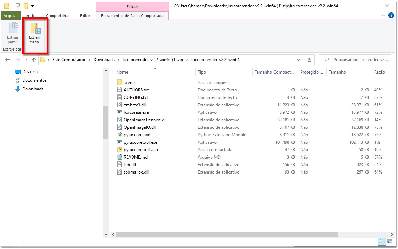Open Ferramentas de Pasta Compactada tab
This screenshot has width=398, height=249.
coord(132,16)
